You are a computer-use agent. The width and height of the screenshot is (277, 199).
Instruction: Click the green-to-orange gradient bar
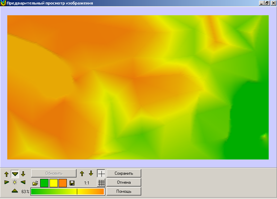point(68,192)
